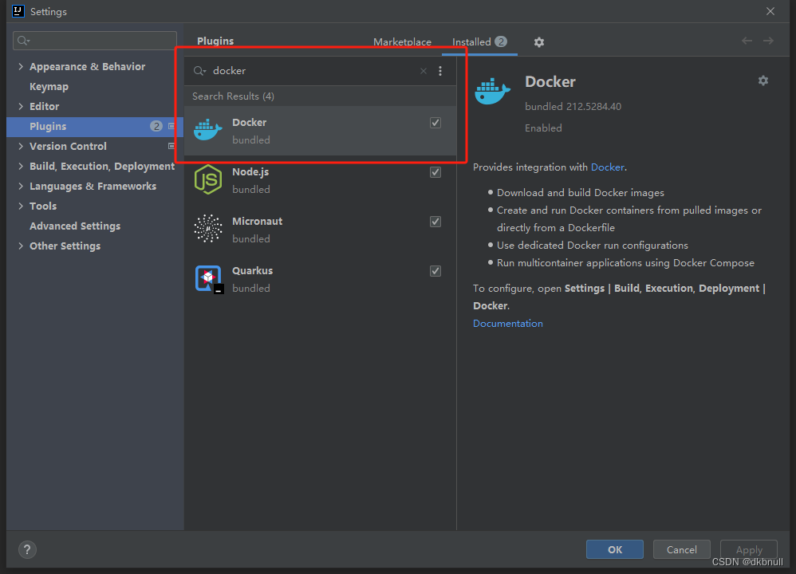Click the Apply button
This screenshot has height=574, width=796.
coord(749,549)
